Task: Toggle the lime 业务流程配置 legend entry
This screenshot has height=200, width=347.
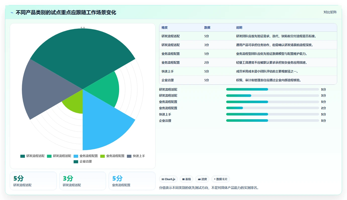Action: pos(112,156)
